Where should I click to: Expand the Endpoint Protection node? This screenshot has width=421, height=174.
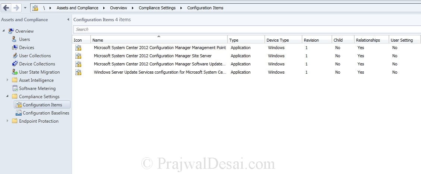7,121
